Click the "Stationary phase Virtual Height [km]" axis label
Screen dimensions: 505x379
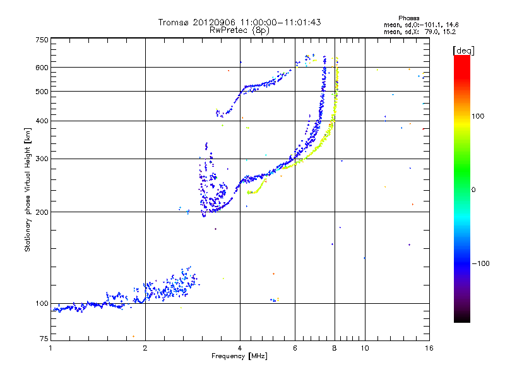click(28, 189)
